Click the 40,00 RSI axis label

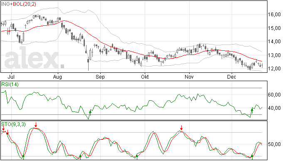[x=274, y=108]
